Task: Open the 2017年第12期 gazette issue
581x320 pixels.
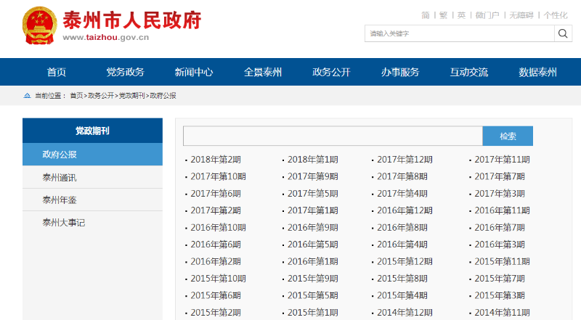Action: click(x=405, y=160)
